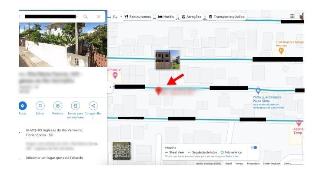
Task: Share the place with Compartilhar icon
Action: [x=93, y=106]
